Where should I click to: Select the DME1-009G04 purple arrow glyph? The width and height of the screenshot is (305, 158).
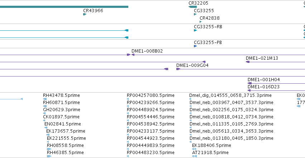point(178,69)
